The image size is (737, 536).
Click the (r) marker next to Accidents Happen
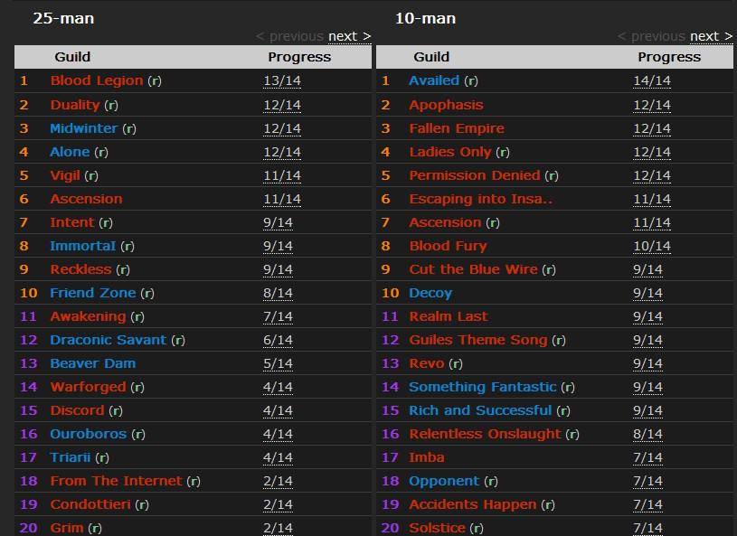548,504
